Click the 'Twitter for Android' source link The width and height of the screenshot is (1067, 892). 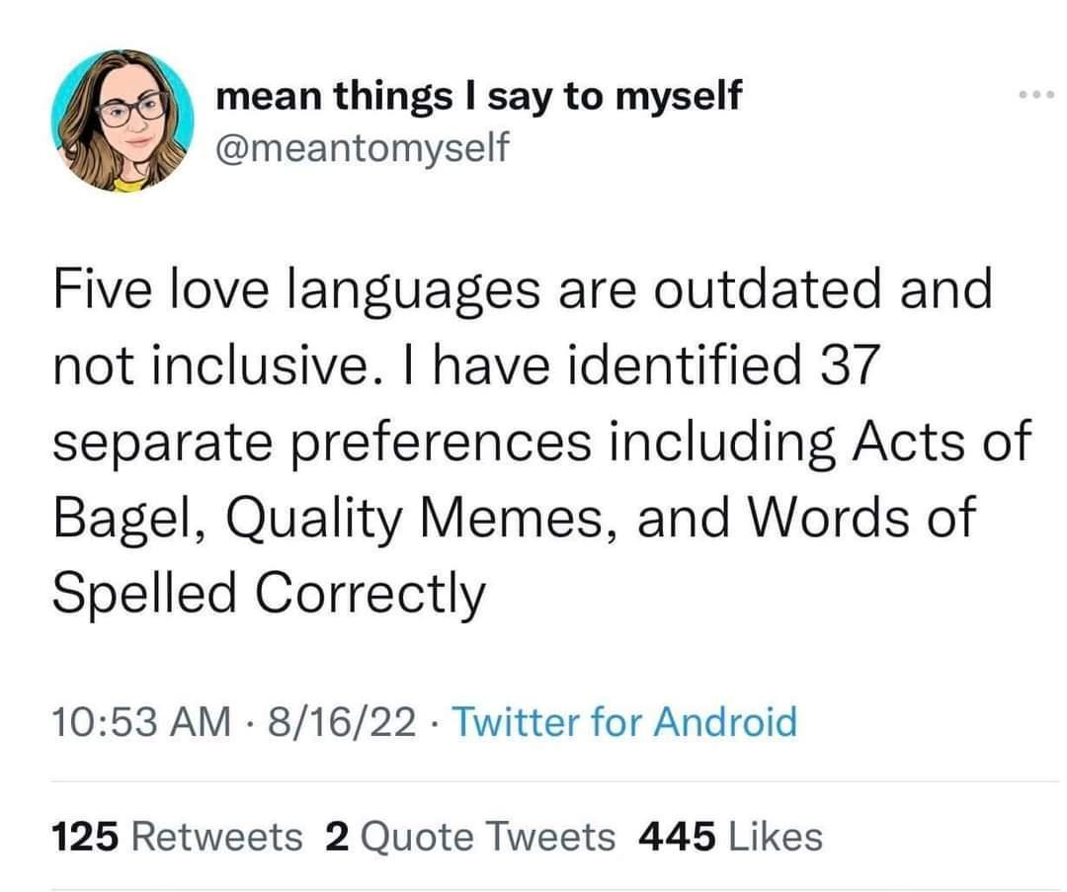click(626, 722)
